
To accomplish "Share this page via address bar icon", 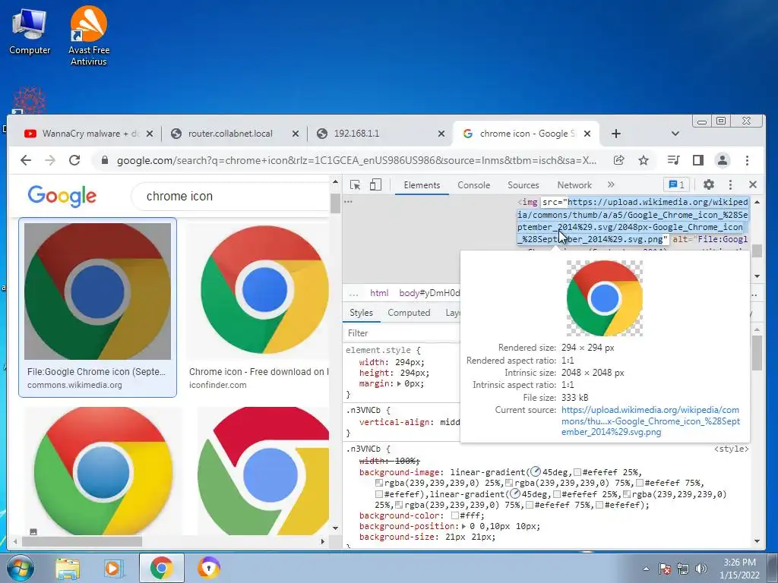I will pyautogui.click(x=618, y=160).
